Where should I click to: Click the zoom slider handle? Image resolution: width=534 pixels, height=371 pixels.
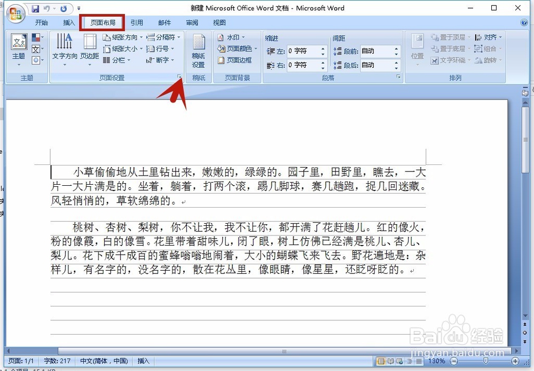point(485,361)
